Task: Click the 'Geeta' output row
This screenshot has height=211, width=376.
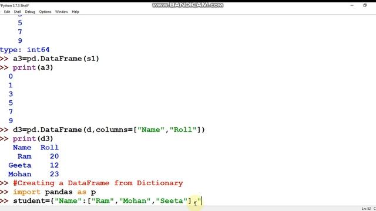Action: (19, 165)
